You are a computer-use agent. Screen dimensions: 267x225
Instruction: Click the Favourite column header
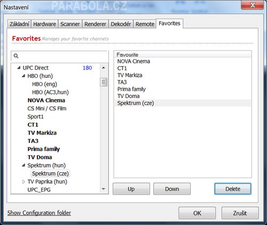pyautogui.click(x=183, y=54)
